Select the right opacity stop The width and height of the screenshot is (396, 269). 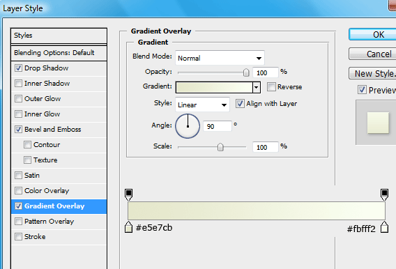click(384, 194)
